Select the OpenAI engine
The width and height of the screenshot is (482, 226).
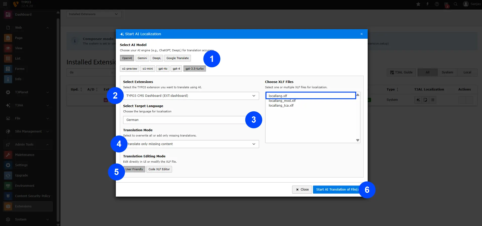click(127, 58)
